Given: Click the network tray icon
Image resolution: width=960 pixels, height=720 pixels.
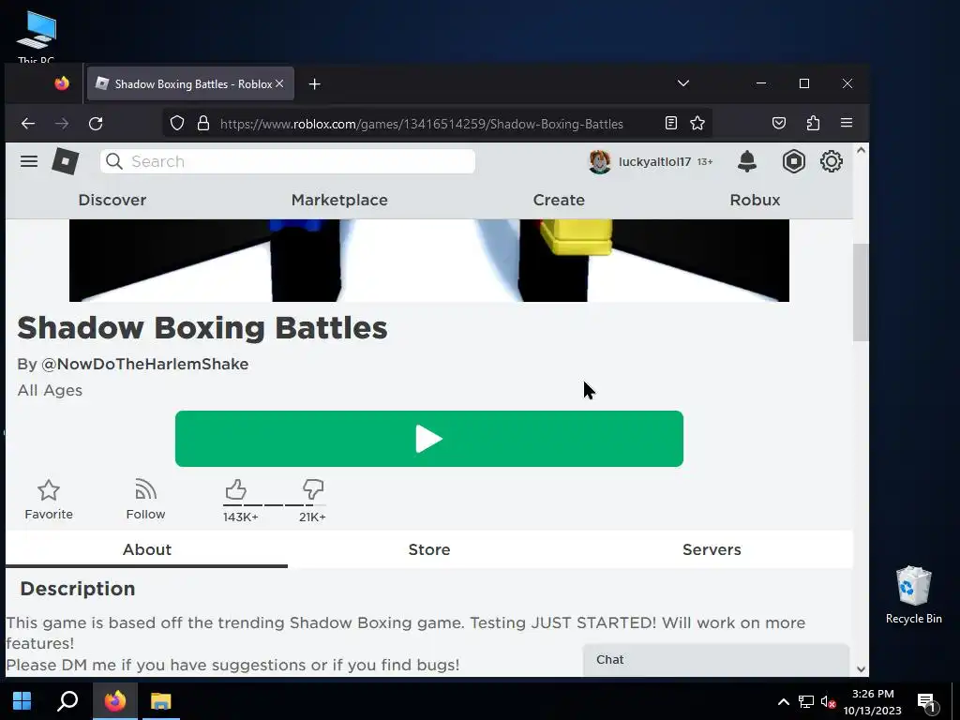Looking at the screenshot, I should pos(805,702).
